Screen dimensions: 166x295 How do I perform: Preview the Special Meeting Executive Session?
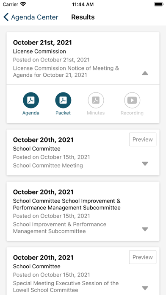point(143,257)
